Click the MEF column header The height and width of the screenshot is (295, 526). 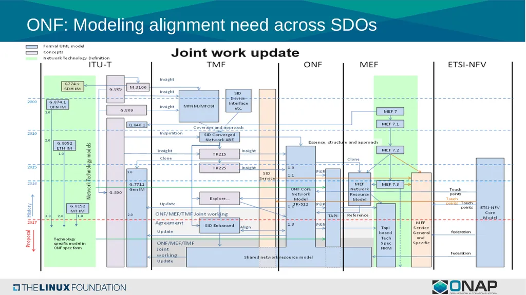[x=369, y=64]
